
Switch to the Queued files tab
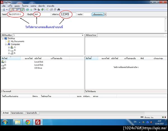(x=6, y=113)
